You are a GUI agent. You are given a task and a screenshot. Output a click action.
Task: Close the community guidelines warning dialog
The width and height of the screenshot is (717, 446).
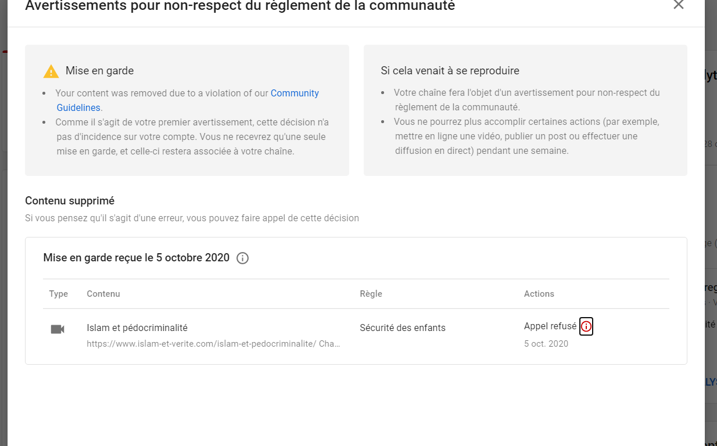point(678,5)
